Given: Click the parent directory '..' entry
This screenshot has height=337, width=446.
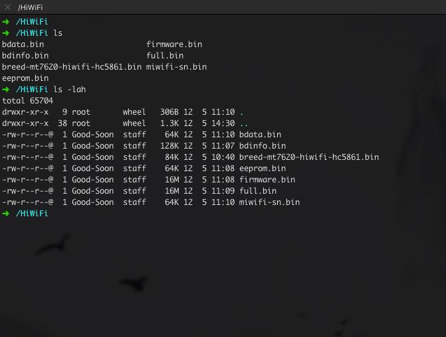Looking at the screenshot, I should pos(244,124).
